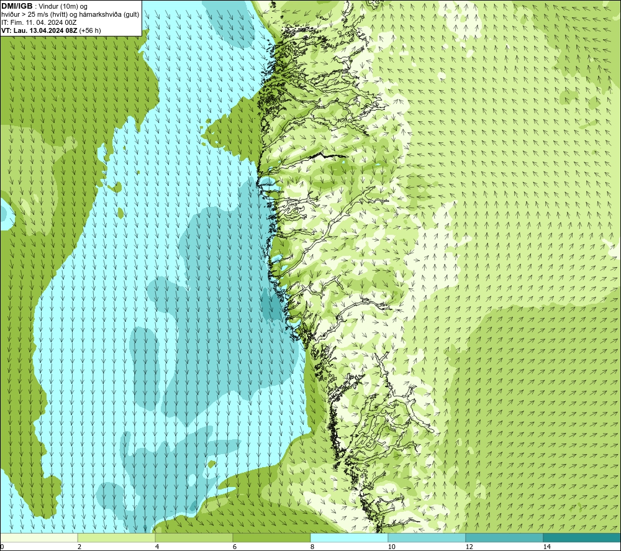This screenshot has width=621, height=551.
Task: Select the 'IT: Fim. 11. 04. 2024 00Z' line
Action: click(39, 22)
